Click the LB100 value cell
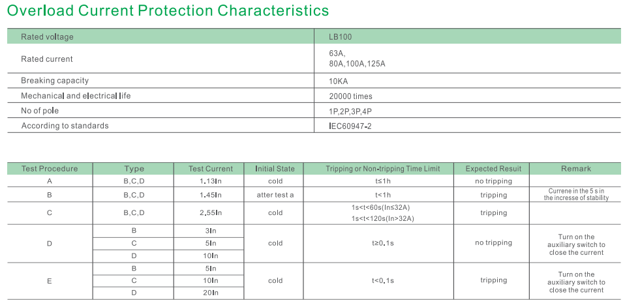The width and height of the screenshot is (625, 305). click(x=341, y=37)
